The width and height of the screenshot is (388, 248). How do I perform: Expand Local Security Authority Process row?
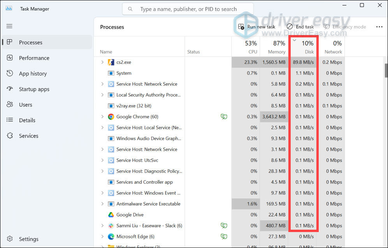[102, 95]
